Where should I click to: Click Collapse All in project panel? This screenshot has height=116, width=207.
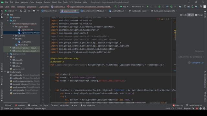[x=29, y=11]
